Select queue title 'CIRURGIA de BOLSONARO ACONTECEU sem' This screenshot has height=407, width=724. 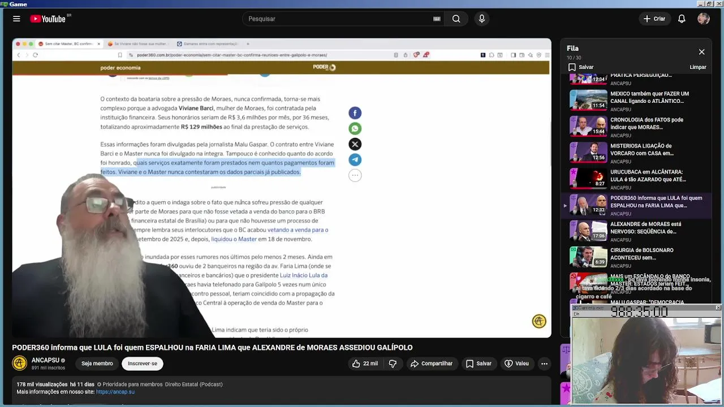tap(642, 253)
